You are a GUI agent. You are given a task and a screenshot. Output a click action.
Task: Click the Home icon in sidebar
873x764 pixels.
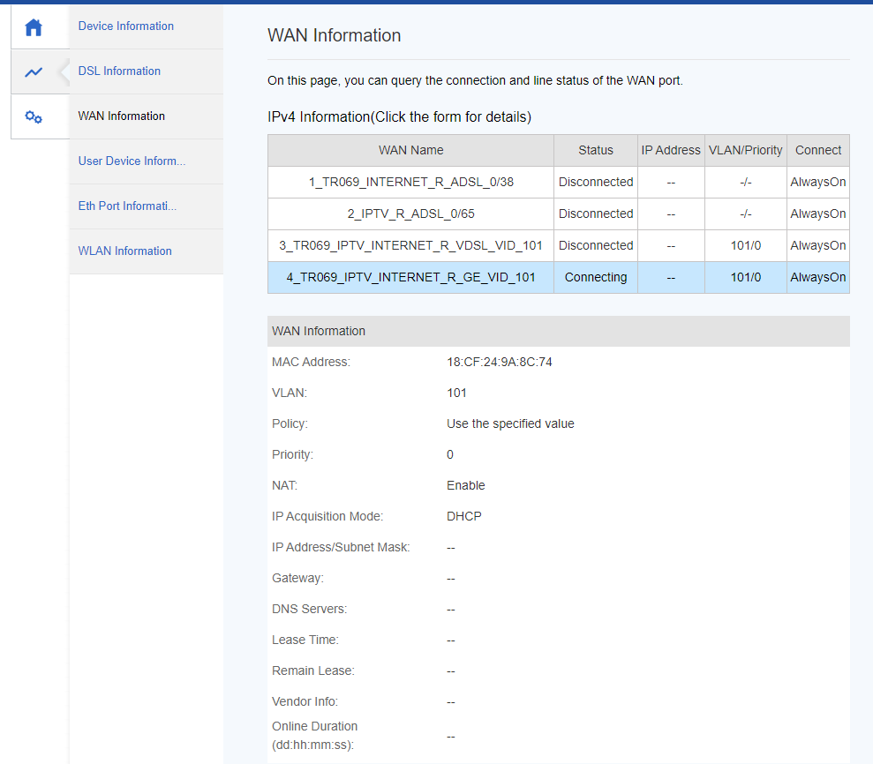34,27
